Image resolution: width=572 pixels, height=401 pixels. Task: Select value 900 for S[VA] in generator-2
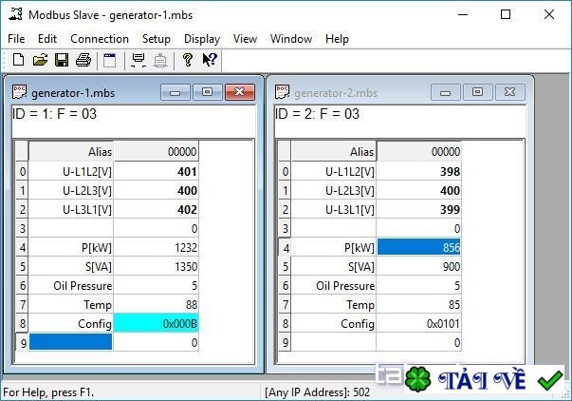(x=418, y=266)
